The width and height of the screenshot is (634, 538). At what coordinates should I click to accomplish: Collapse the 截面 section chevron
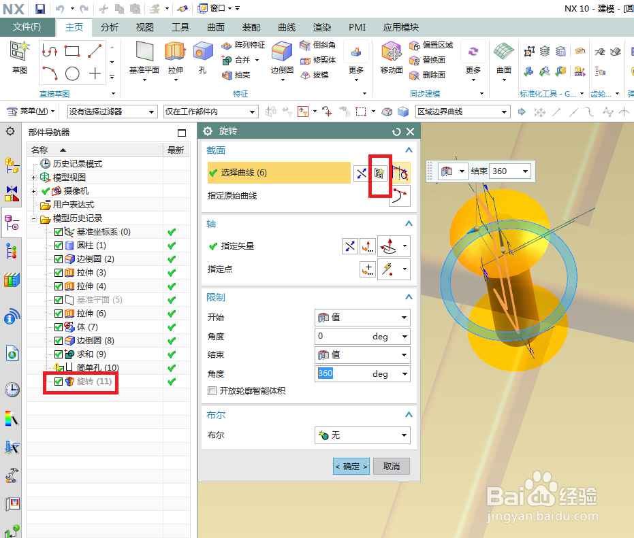[409, 150]
